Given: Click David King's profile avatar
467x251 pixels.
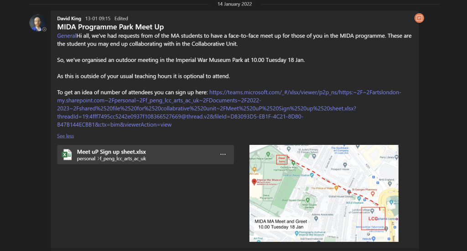Looking at the screenshot, I should (x=37, y=23).
